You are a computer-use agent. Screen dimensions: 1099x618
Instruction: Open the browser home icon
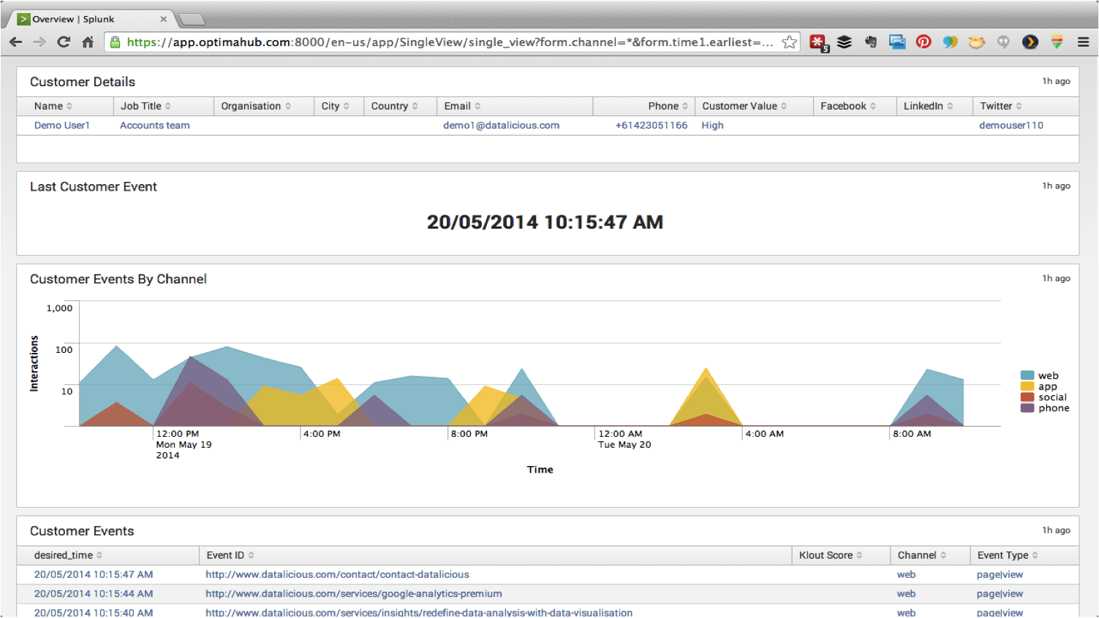point(88,42)
